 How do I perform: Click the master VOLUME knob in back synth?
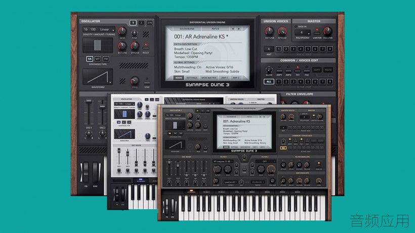pos(327,31)
